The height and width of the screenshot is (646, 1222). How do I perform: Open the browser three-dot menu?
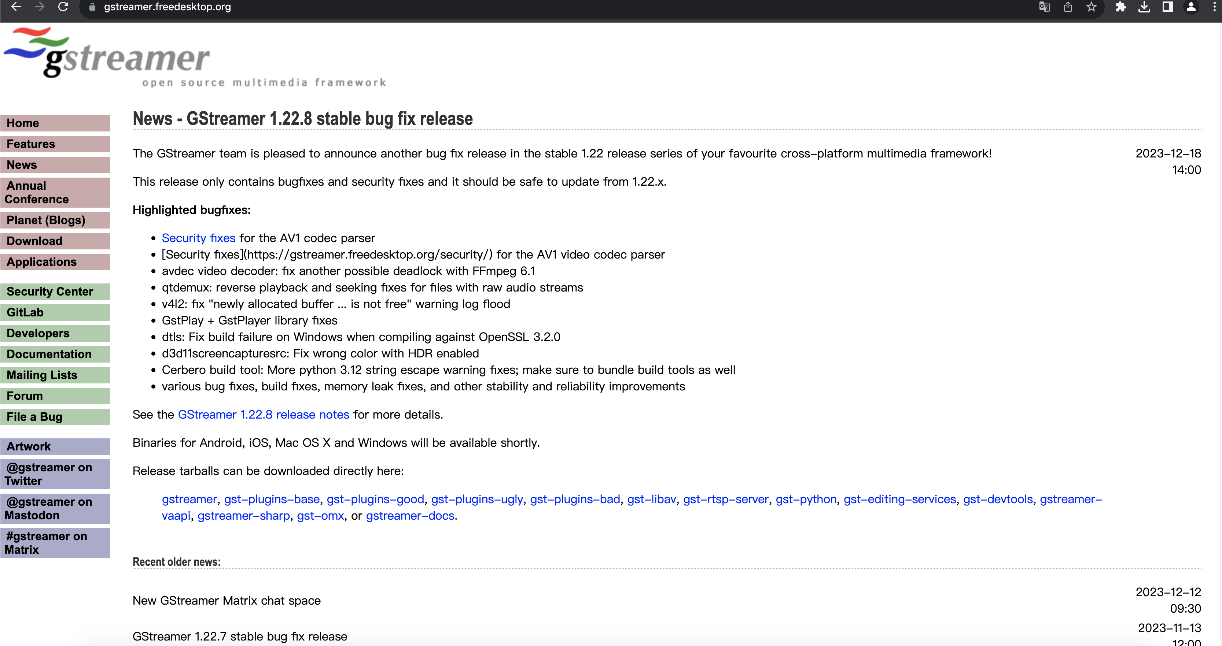pyautogui.click(x=1214, y=7)
